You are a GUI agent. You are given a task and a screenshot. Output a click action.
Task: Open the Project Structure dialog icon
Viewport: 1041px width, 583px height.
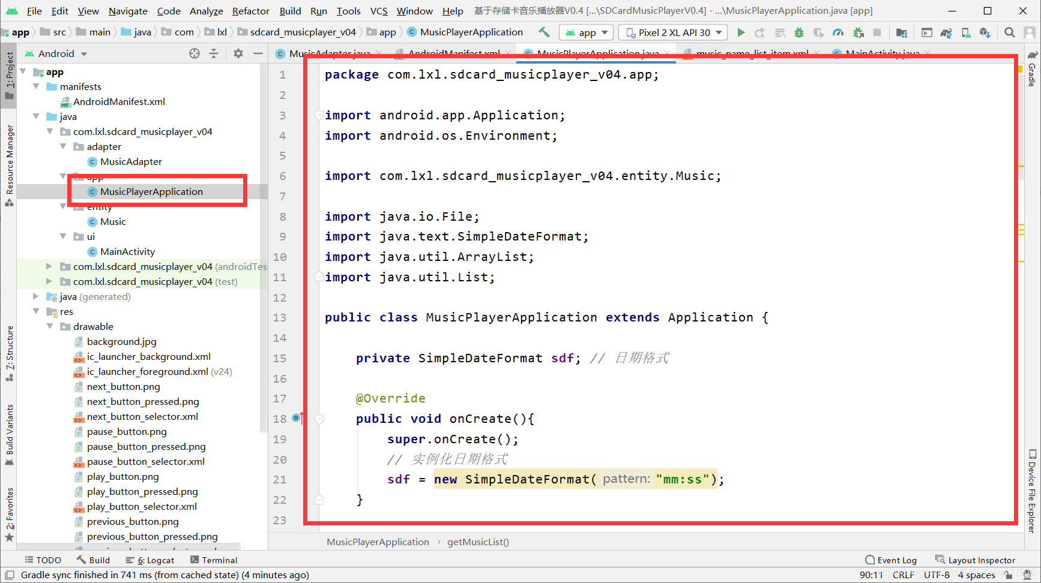pyautogui.click(x=902, y=32)
